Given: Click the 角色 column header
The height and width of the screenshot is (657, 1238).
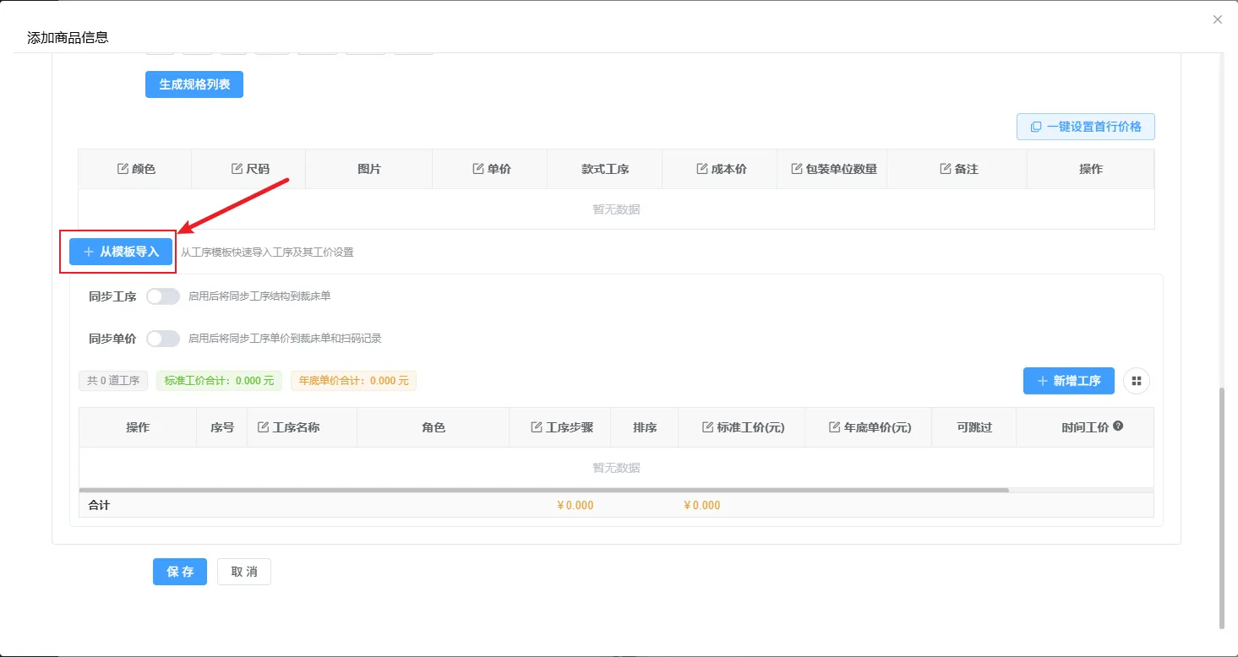Looking at the screenshot, I should point(434,427).
